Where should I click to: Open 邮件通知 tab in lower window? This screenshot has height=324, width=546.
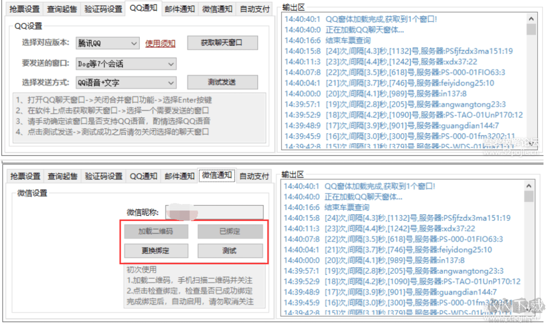pos(179,176)
